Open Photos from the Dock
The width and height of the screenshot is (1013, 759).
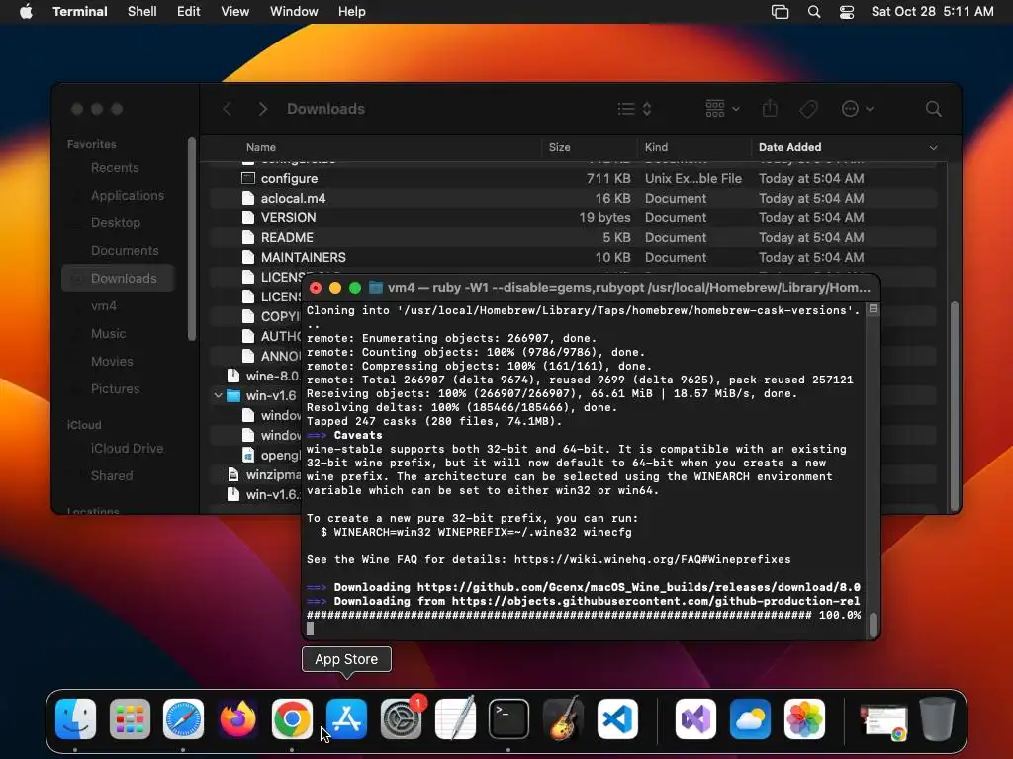[x=804, y=718]
